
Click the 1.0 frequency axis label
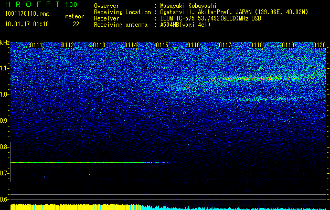pyautogui.click(x=5, y=94)
